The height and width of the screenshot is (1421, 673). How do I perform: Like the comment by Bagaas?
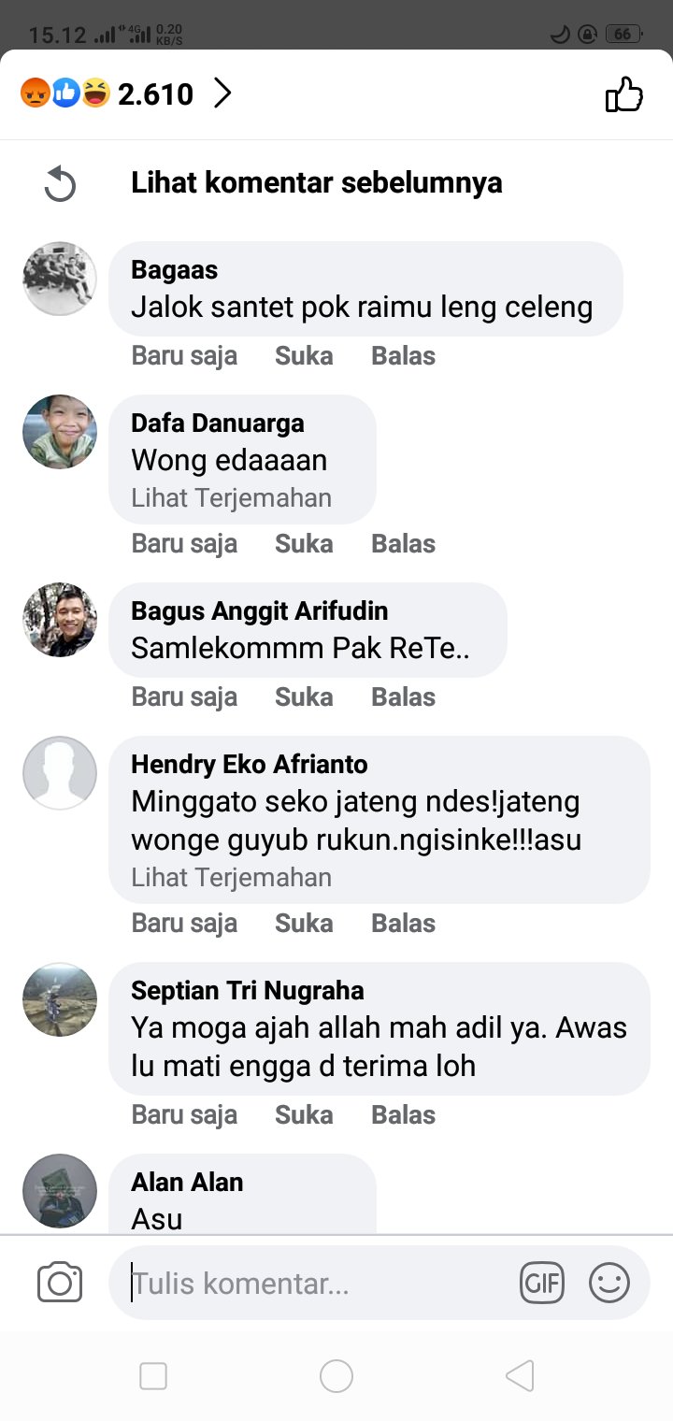[x=304, y=356]
